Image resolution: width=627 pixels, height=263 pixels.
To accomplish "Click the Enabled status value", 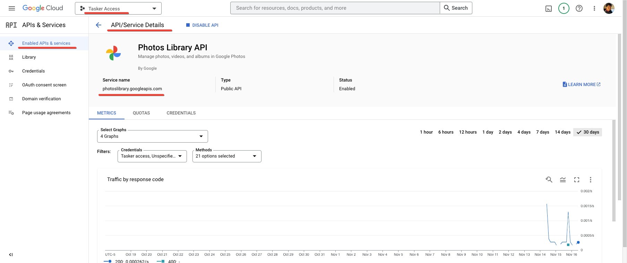I will click(347, 89).
